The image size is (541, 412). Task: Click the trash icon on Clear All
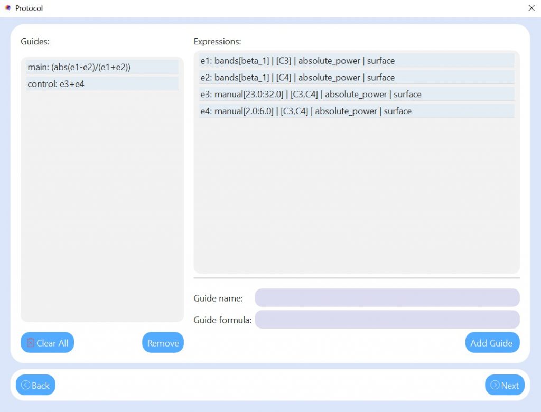click(30, 343)
